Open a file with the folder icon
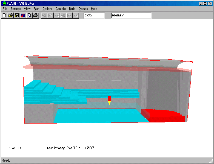 (10, 16)
